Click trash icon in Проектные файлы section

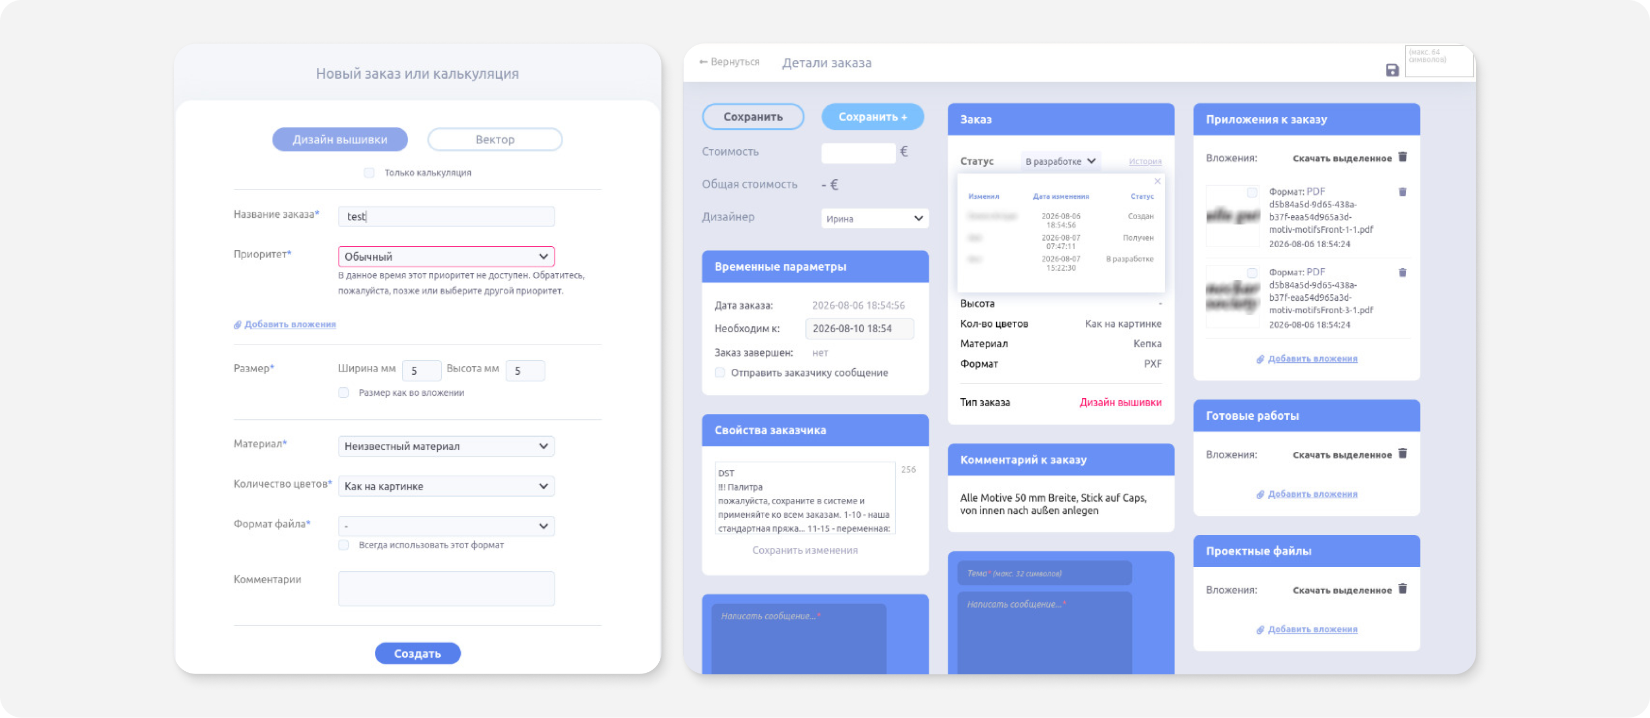click(1402, 589)
